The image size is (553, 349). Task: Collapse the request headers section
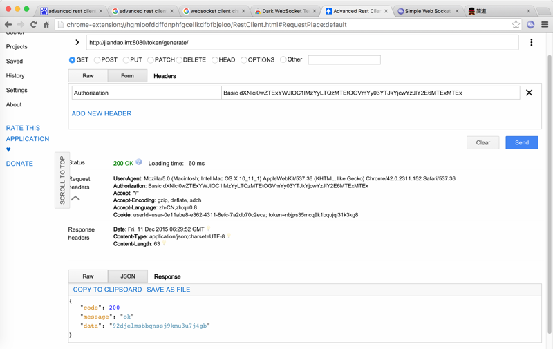tap(75, 198)
